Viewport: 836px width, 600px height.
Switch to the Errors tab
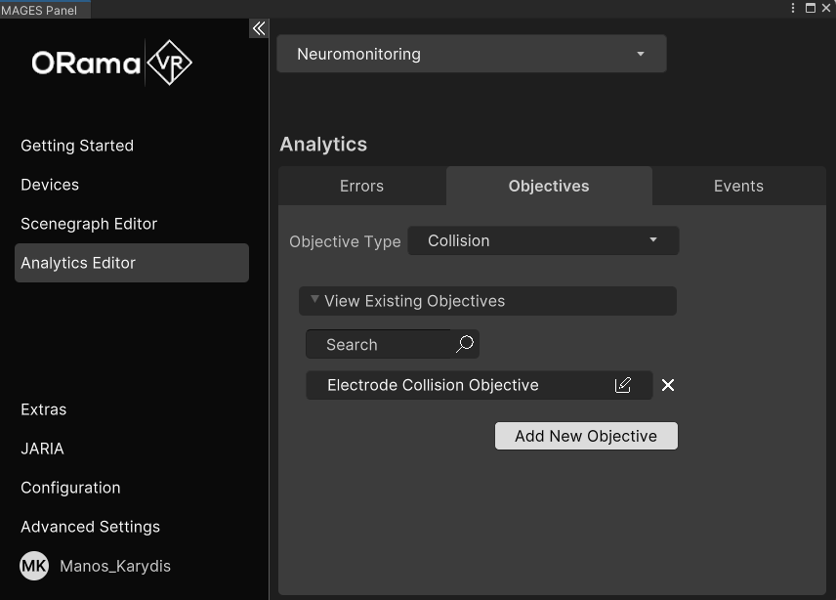[361, 186]
